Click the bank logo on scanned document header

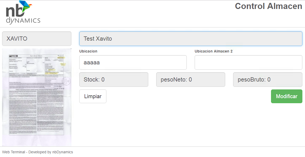click(x=13, y=56)
